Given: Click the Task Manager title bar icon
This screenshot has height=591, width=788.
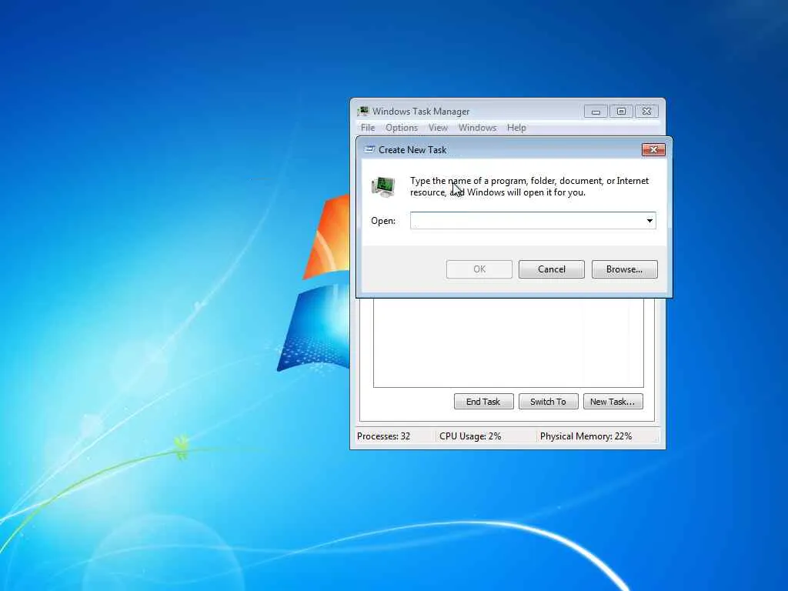Looking at the screenshot, I should tap(363, 111).
